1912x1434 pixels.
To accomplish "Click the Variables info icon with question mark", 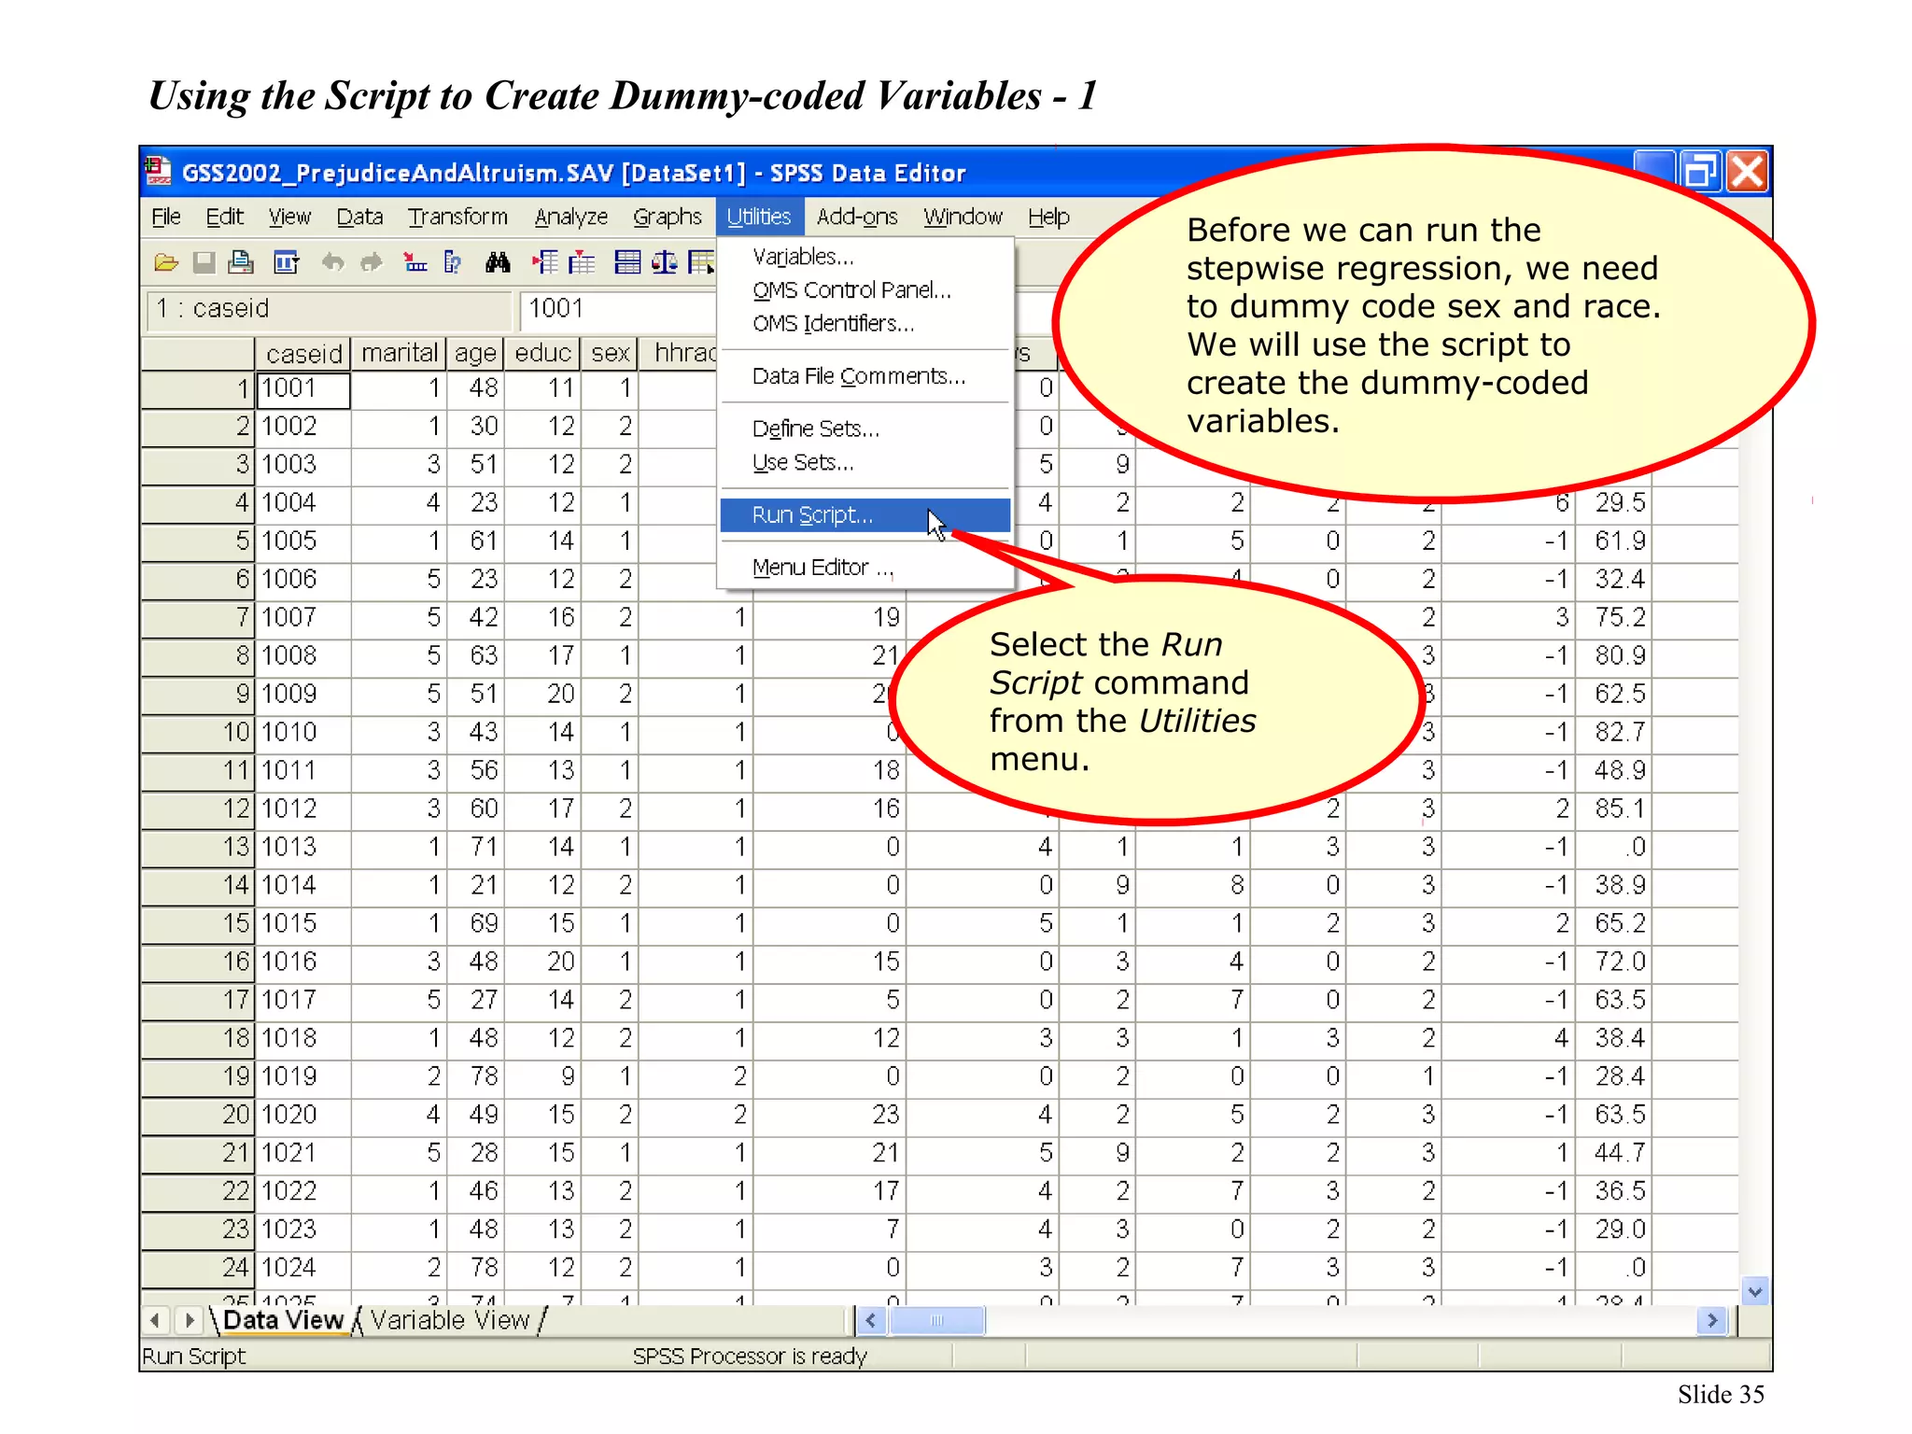I will tap(453, 263).
